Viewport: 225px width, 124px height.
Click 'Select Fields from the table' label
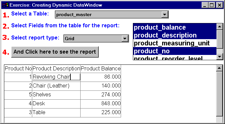point(65,26)
